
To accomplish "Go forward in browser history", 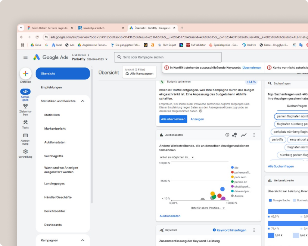I will pos(29,37).
